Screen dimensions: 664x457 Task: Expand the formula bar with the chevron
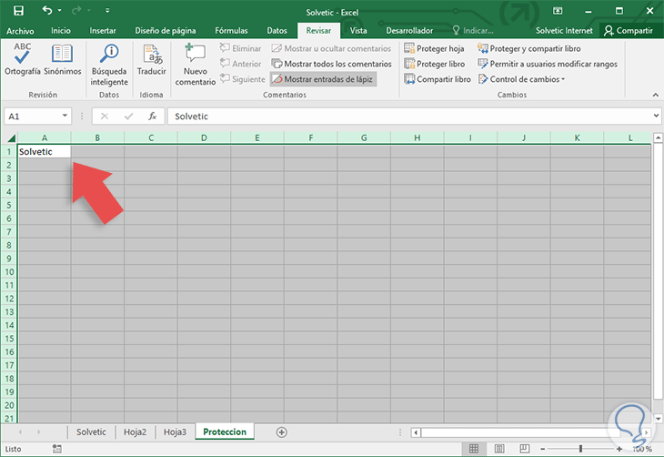click(x=656, y=116)
